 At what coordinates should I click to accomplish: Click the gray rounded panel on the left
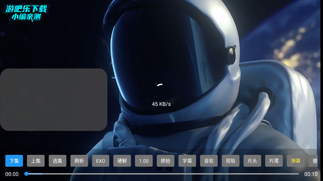point(53,99)
